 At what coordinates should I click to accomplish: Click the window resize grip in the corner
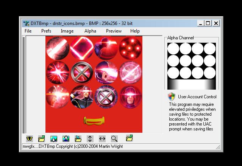tap(218, 147)
